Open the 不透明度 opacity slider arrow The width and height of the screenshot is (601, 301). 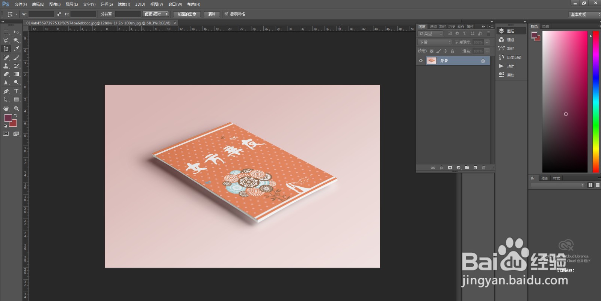[x=487, y=42]
